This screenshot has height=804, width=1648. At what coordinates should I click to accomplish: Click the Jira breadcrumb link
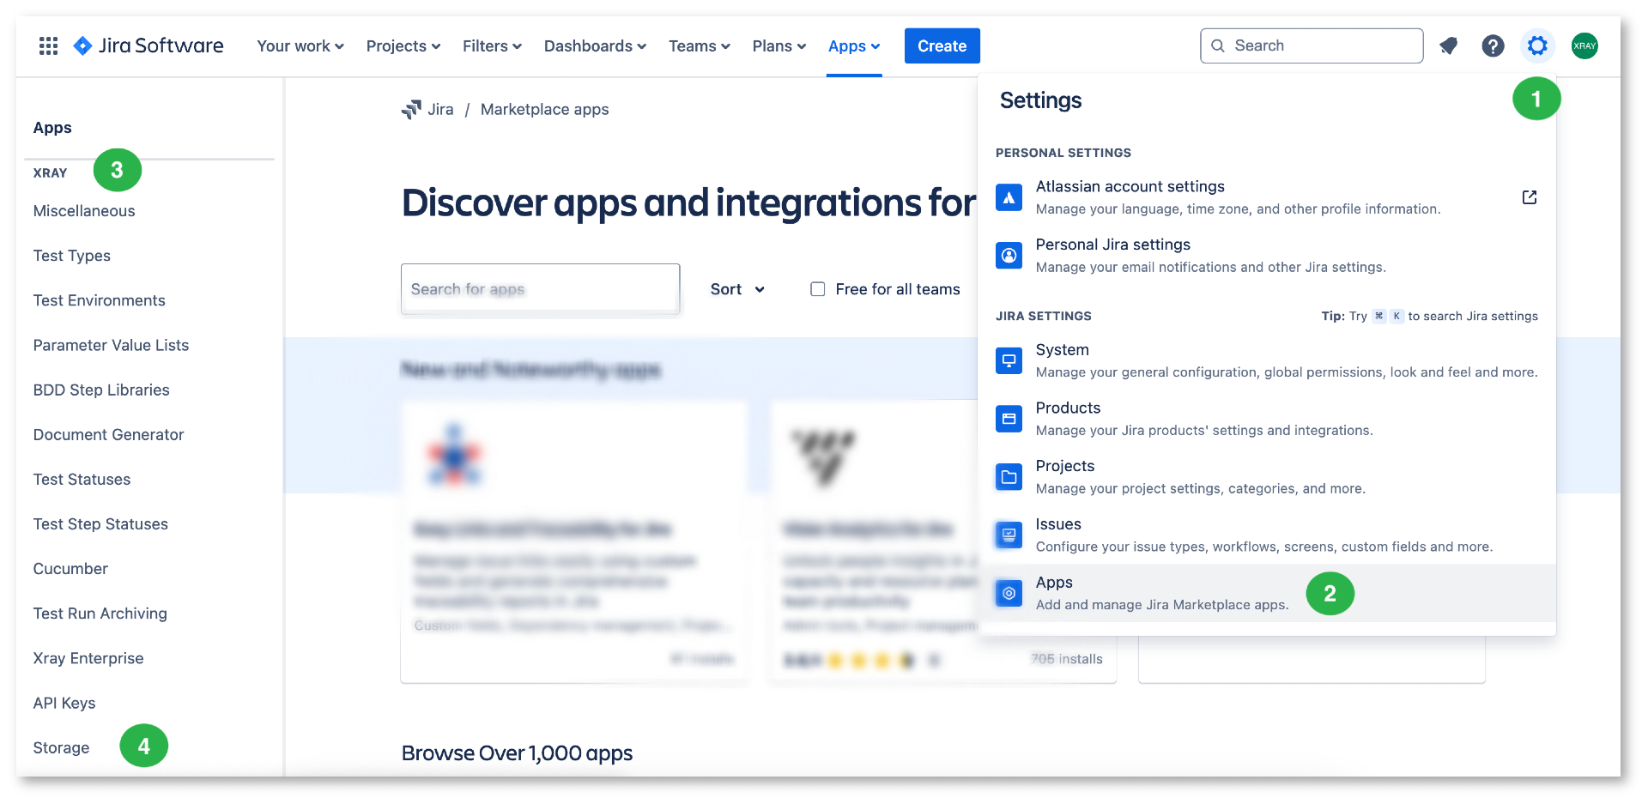[x=440, y=110]
